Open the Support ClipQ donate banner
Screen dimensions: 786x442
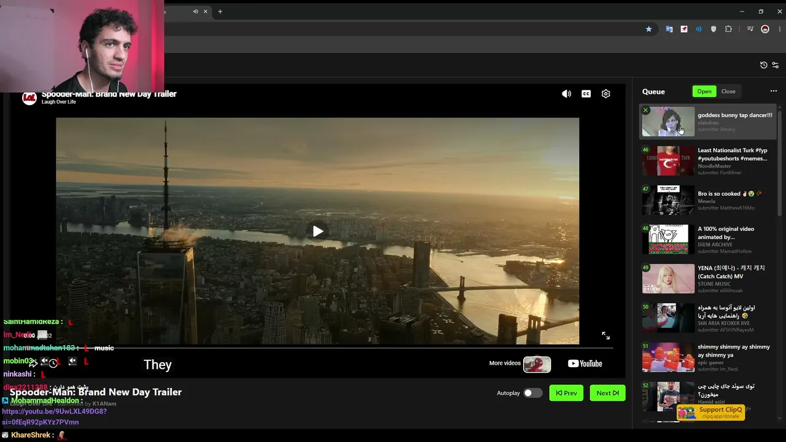pyautogui.click(x=710, y=413)
